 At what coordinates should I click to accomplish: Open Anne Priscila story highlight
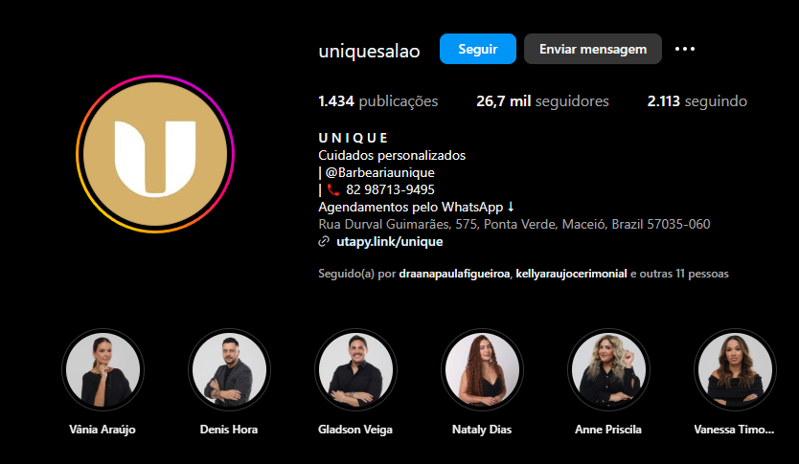(x=608, y=370)
